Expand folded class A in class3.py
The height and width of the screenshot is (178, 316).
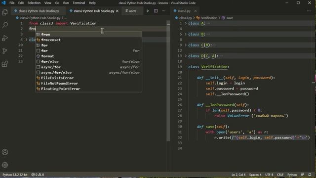pos(186,23)
